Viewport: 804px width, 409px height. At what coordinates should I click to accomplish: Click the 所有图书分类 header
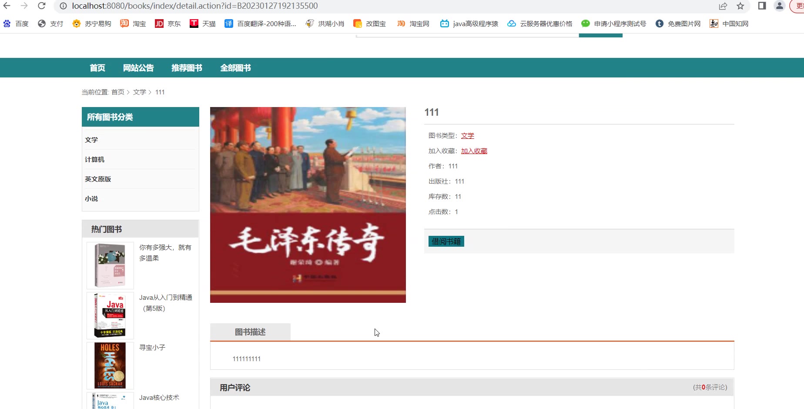[141, 117]
